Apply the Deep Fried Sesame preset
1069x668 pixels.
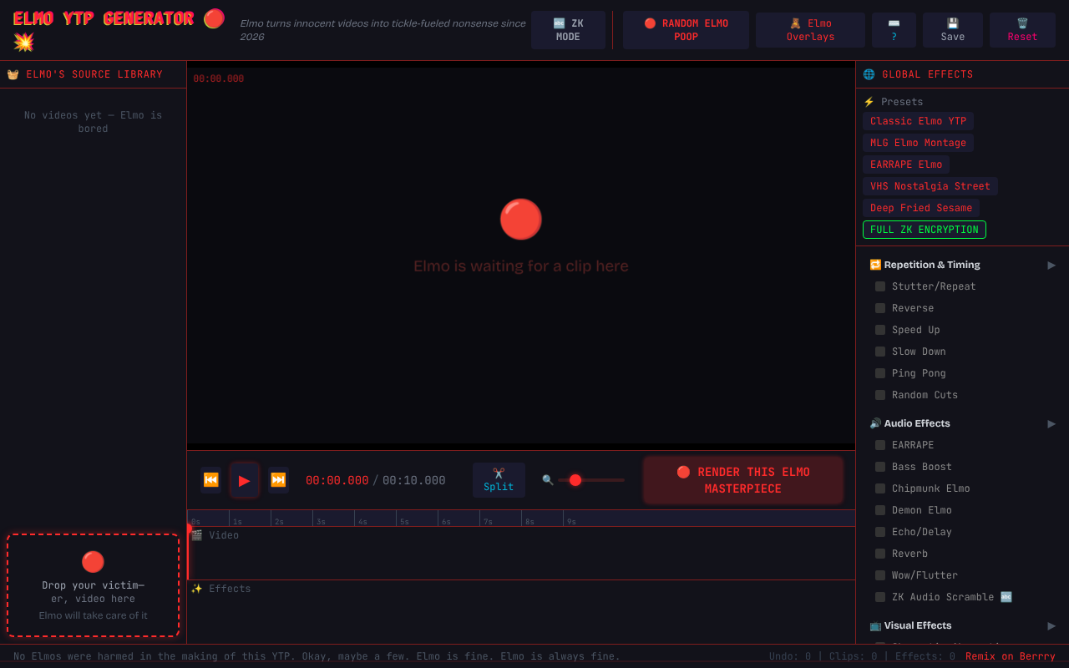921,208
